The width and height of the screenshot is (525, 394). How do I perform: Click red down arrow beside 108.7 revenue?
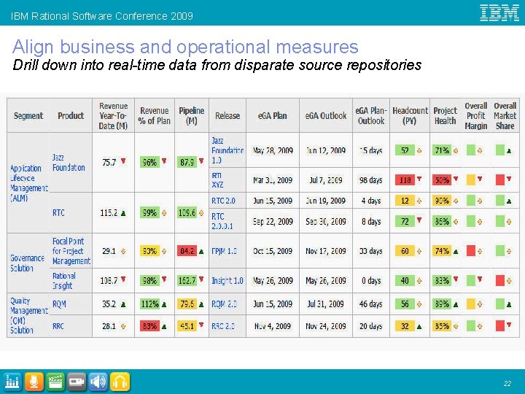[x=123, y=279]
